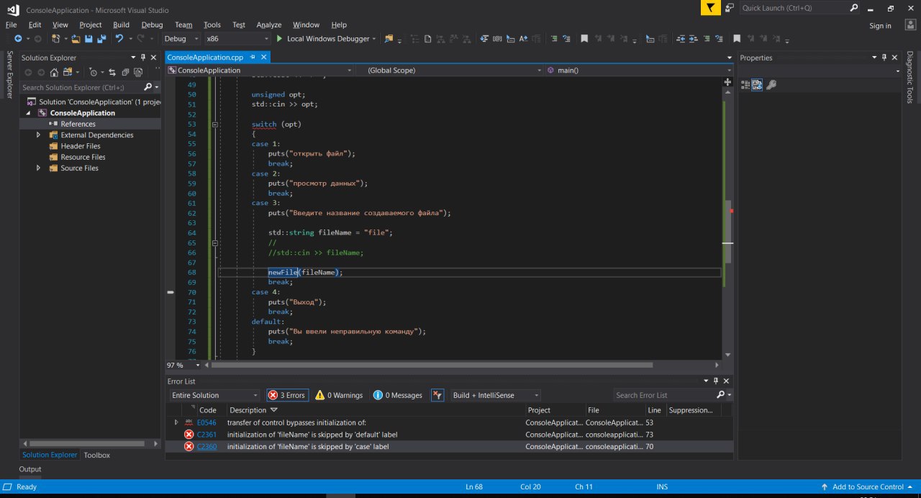Open the Build menu
This screenshot has height=498, width=921.
[x=121, y=24]
